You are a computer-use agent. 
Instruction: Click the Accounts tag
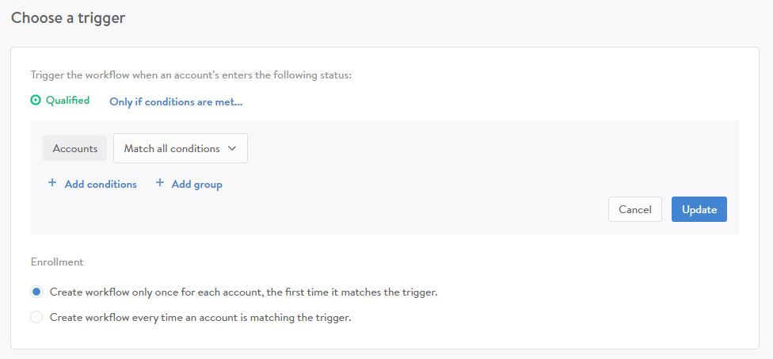pyautogui.click(x=74, y=148)
